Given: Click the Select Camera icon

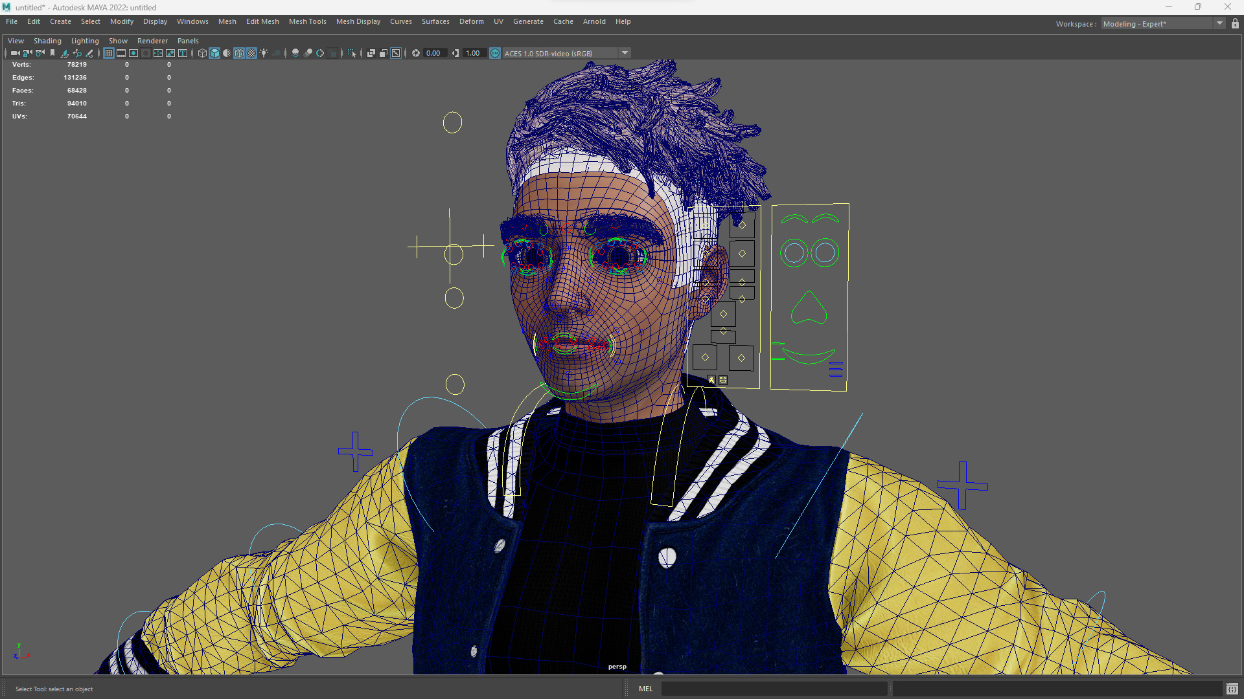Looking at the screenshot, I should [15, 53].
